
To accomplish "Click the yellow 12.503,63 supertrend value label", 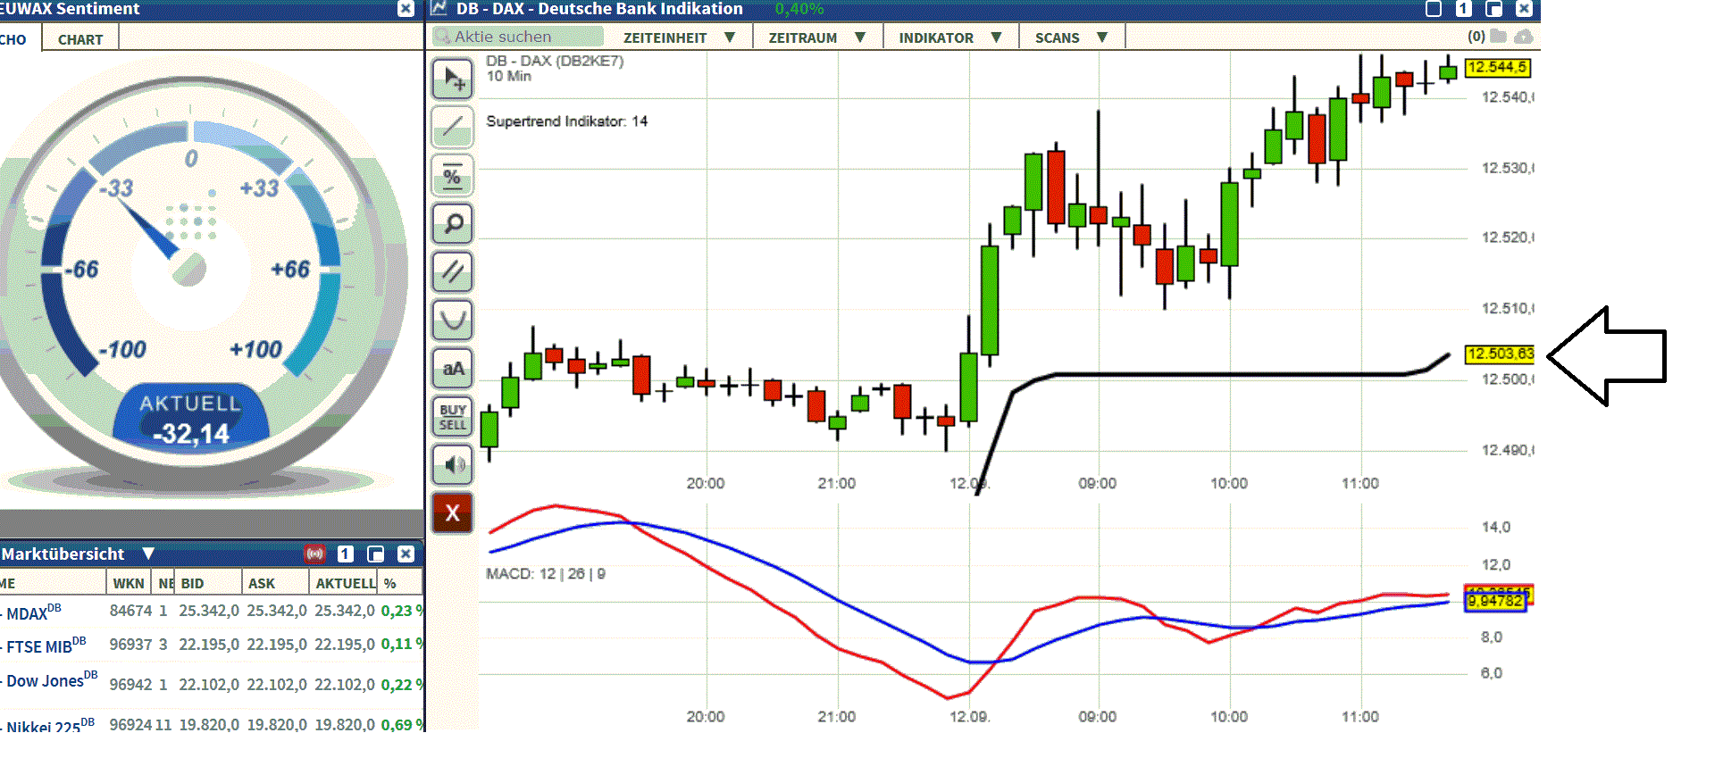I will point(1501,354).
